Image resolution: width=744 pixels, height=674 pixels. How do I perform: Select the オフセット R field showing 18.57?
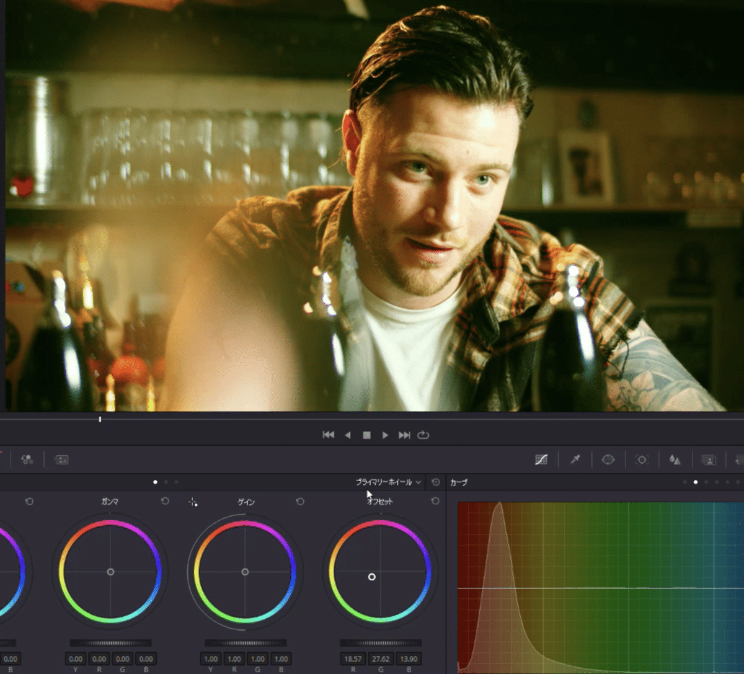(x=353, y=659)
